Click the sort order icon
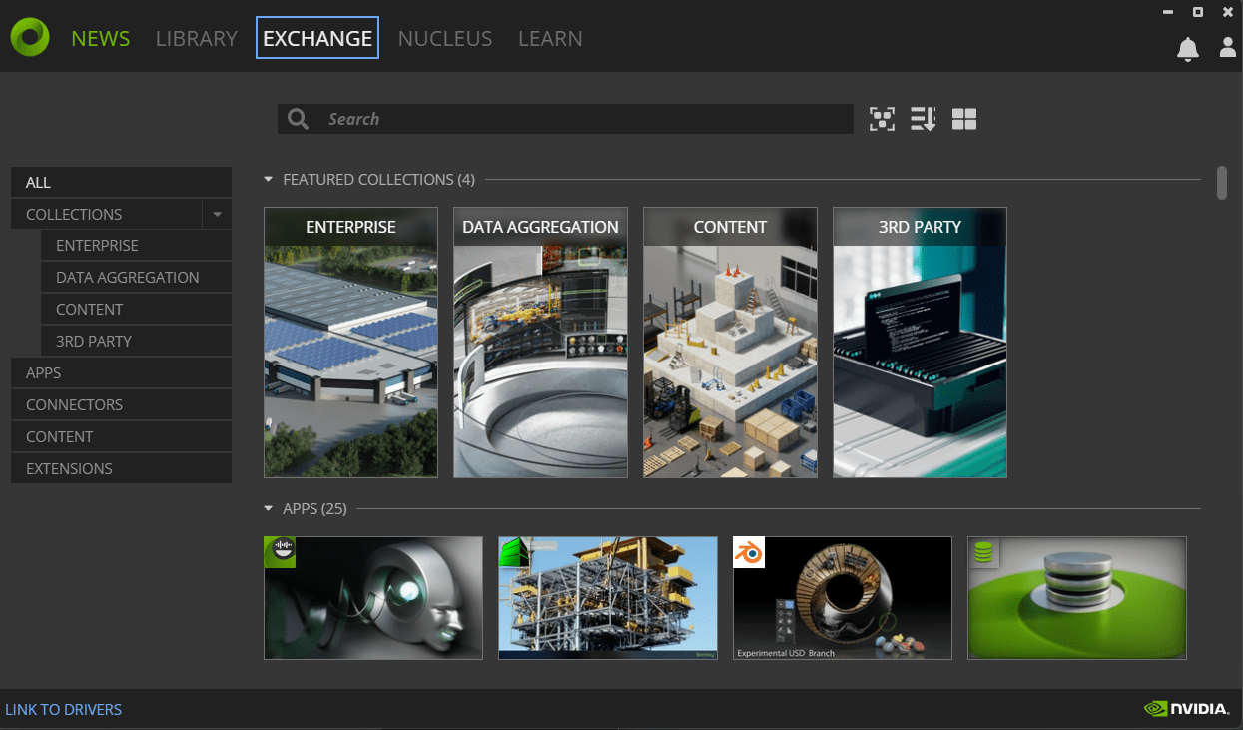This screenshot has width=1243, height=730. [x=924, y=118]
